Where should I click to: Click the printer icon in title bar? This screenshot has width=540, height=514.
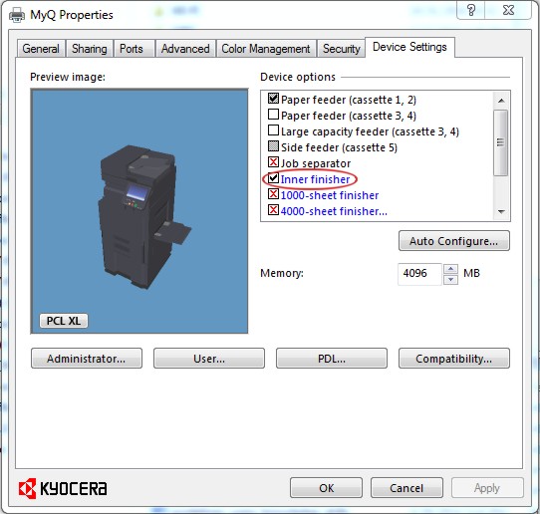(x=17, y=15)
